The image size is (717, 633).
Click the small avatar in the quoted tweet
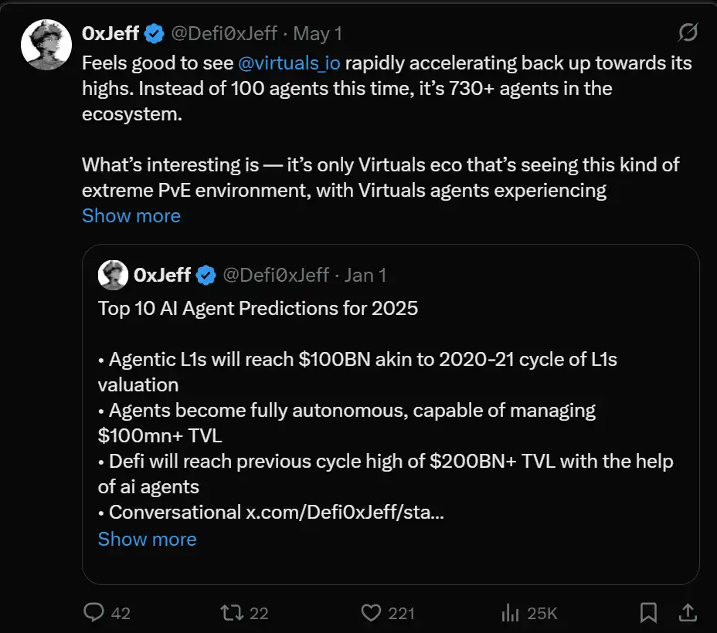point(113,275)
